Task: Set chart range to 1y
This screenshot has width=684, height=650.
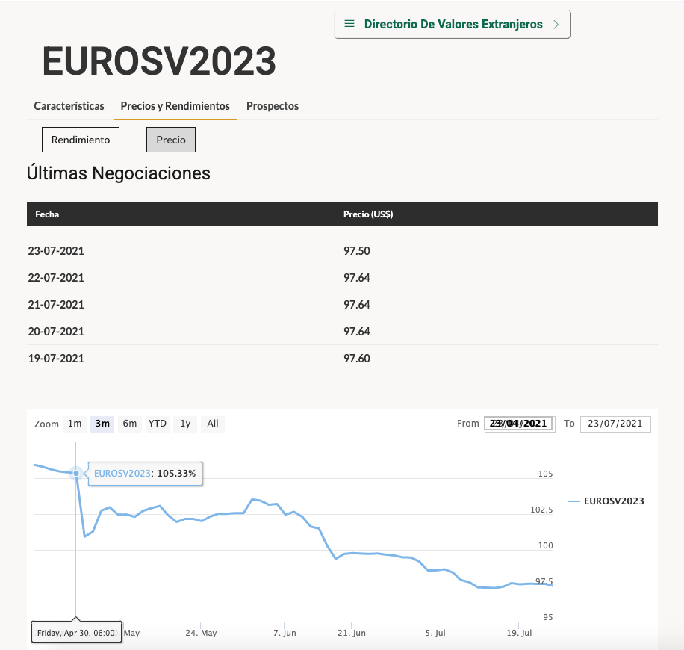Action: pyautogui.click(x=185, y=424)
